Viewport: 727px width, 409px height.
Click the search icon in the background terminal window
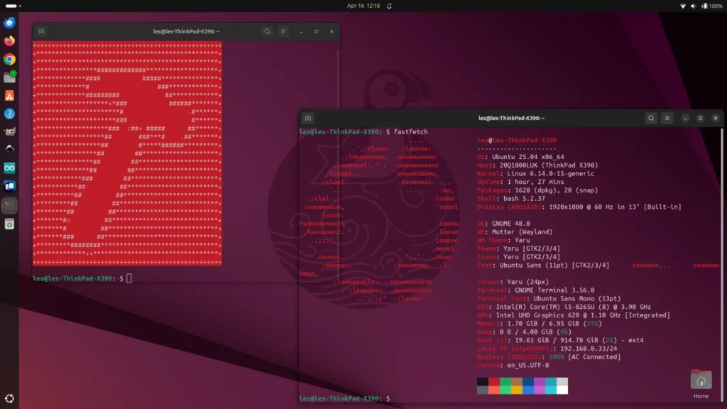pos(266,31)
